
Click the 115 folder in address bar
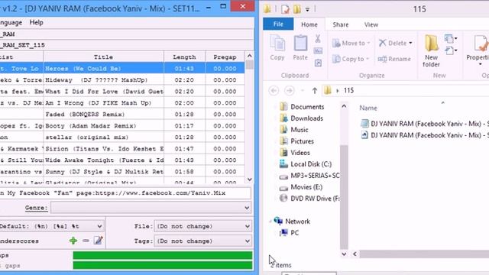(348, 91)
